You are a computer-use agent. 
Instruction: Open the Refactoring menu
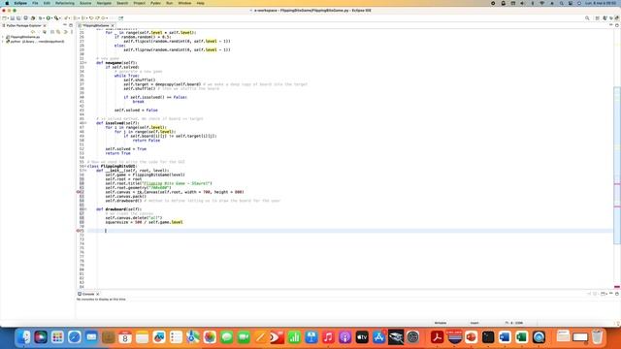[65, 3]
